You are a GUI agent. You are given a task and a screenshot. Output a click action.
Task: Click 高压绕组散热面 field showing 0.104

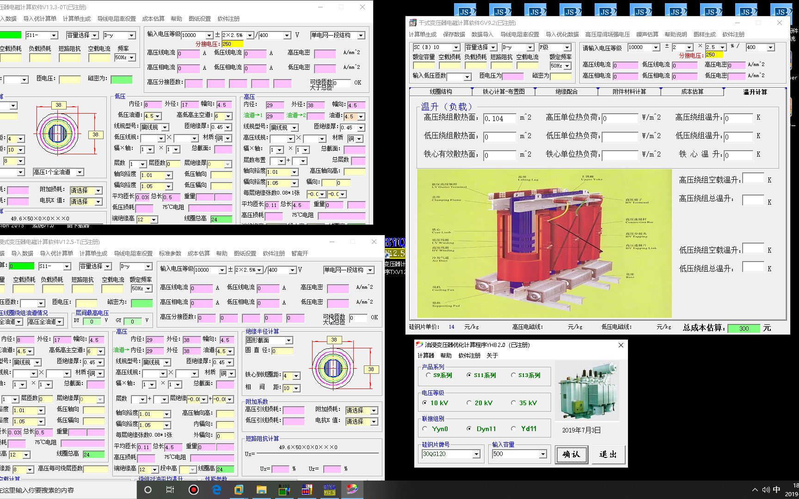(499, 119)
